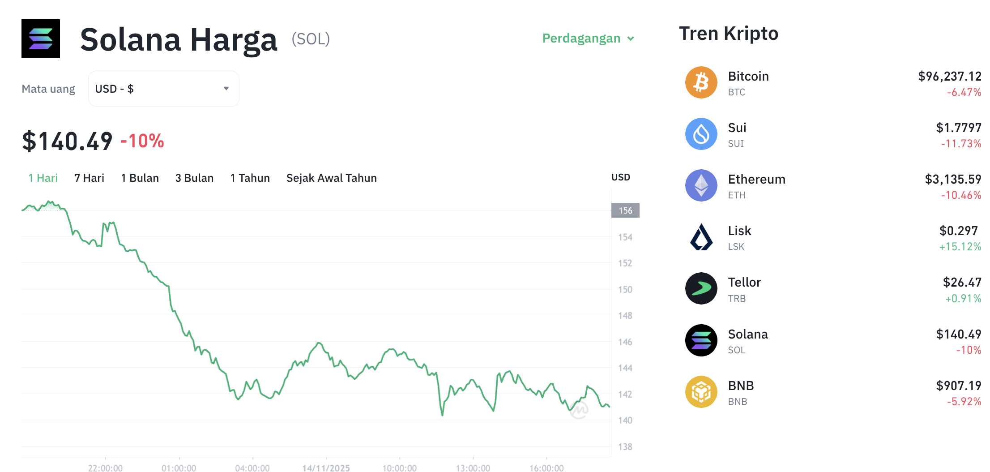Click the 156 price marker on chart axis
This screenshot has height=472, width=990.
click(625, 210)
